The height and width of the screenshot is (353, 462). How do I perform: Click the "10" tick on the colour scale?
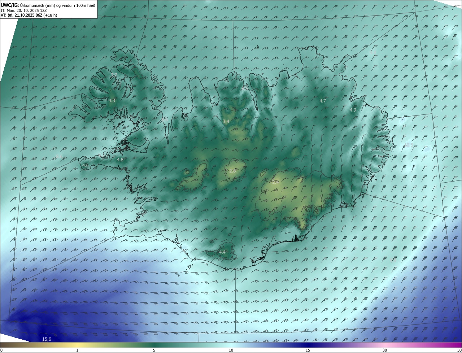231,350
